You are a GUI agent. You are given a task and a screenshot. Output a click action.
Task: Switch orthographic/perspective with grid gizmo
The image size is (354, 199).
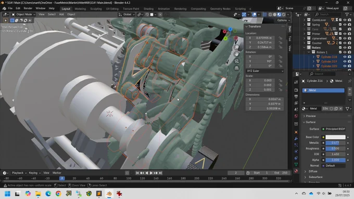coord(236,68)
